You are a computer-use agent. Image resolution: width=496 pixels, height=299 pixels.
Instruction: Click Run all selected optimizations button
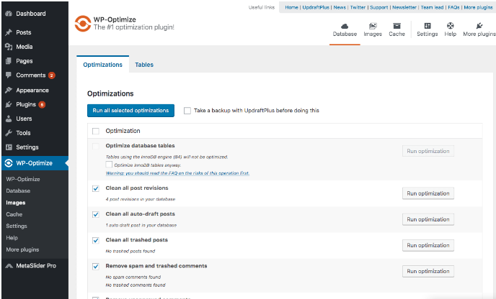[130, 111]
